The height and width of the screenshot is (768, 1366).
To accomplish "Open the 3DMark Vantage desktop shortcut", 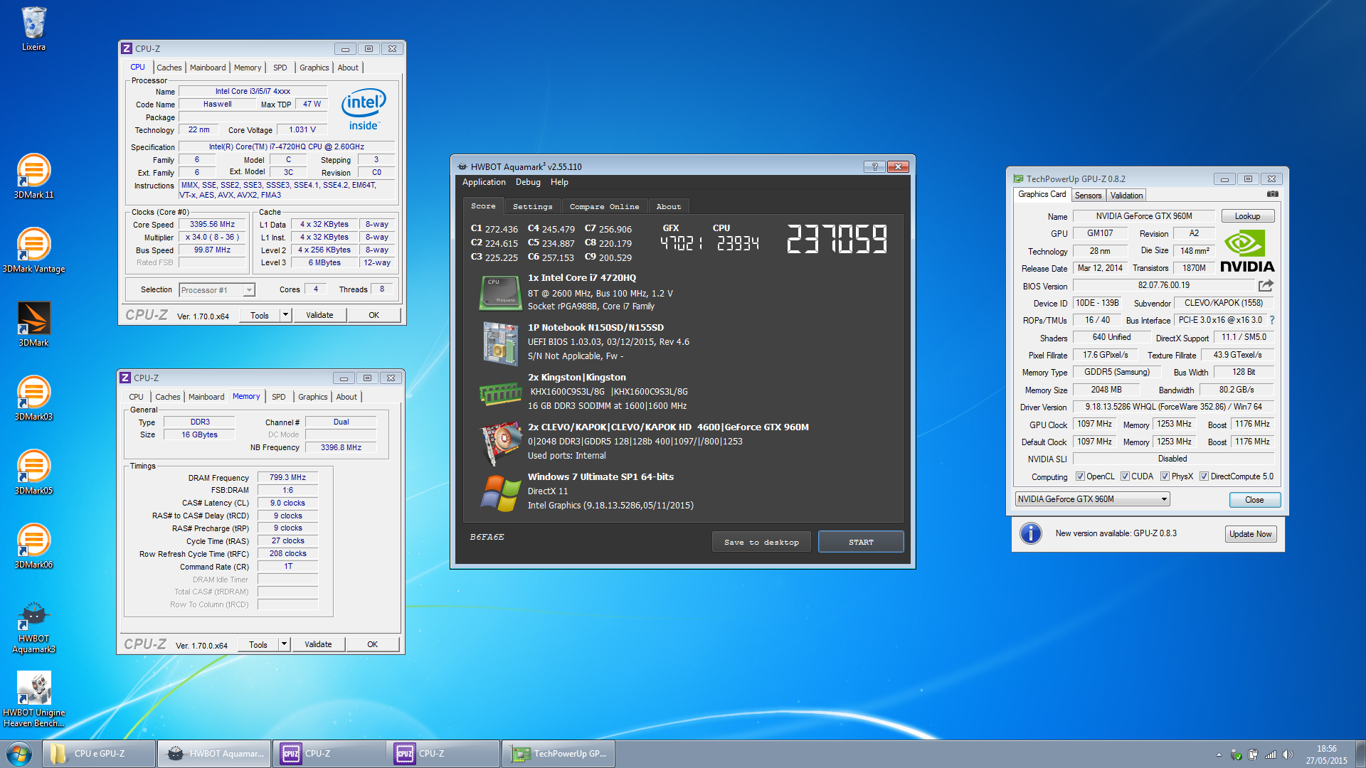I will (x=33, y=250).
